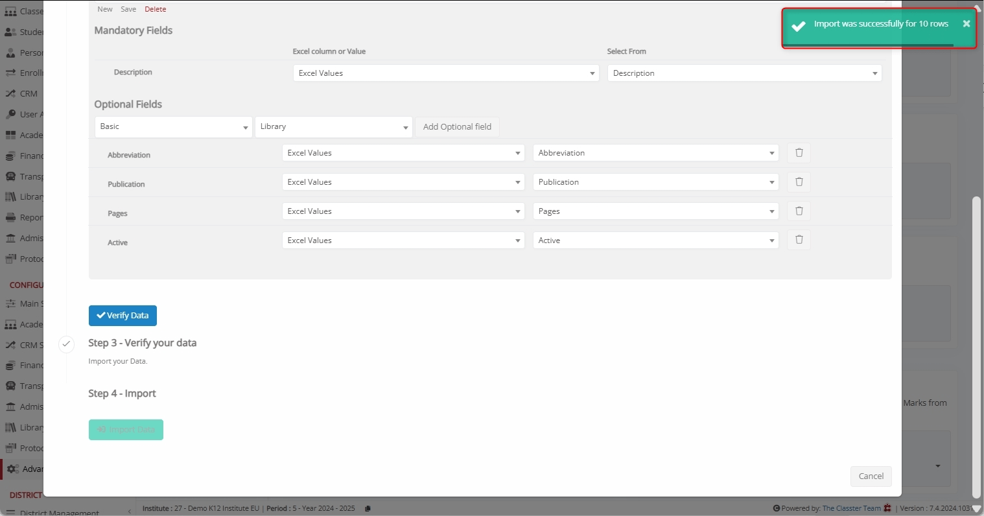
Task: Click the Add Optional field button
Action: (x=457, y=127)
